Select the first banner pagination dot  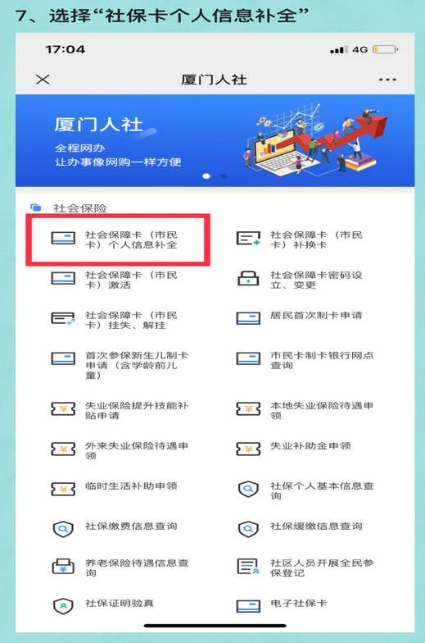206,176
